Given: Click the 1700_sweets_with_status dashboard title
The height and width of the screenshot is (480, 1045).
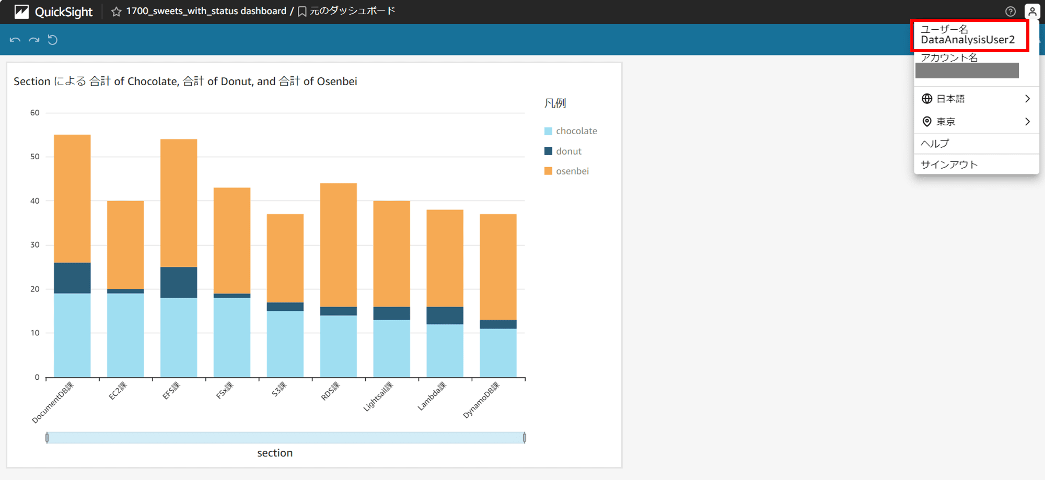Looking at the screenshot, I should [x=206, y=11].
